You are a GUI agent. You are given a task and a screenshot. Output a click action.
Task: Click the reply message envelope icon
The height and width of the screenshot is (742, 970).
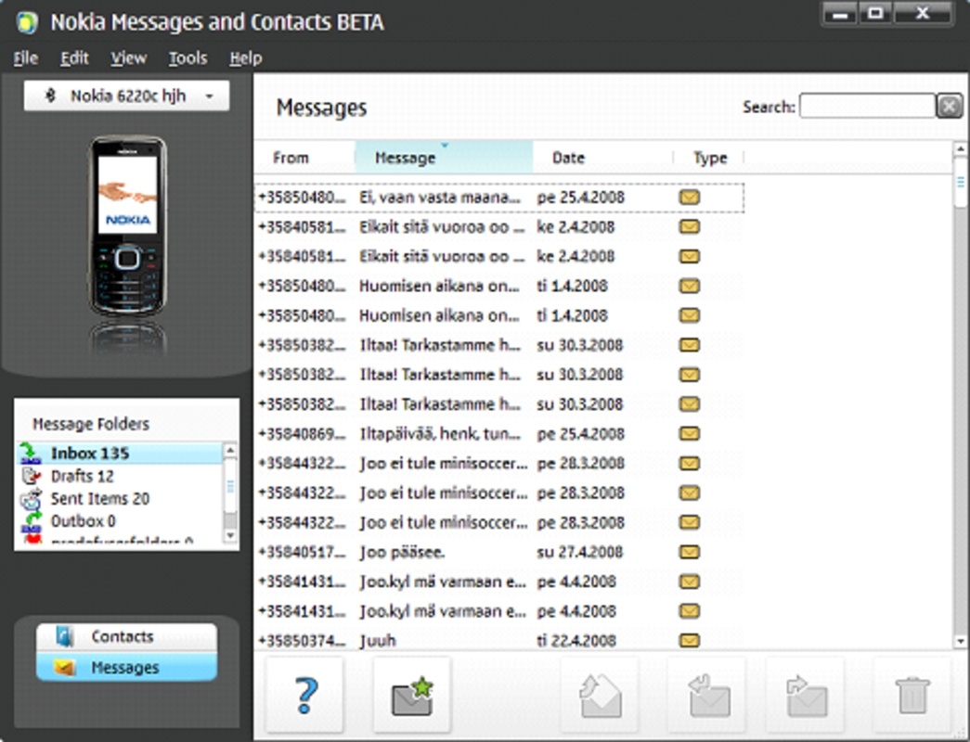[x=707, y=695]
